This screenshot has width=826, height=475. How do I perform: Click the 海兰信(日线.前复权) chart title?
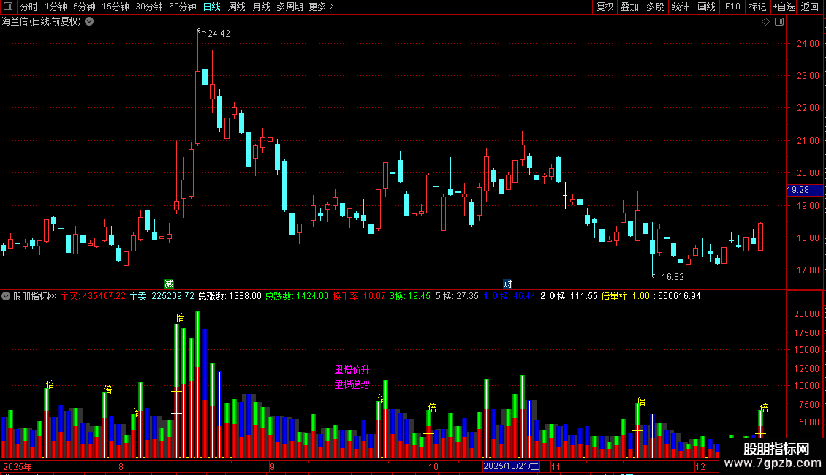pyautogui.click(x=42, y=22)
